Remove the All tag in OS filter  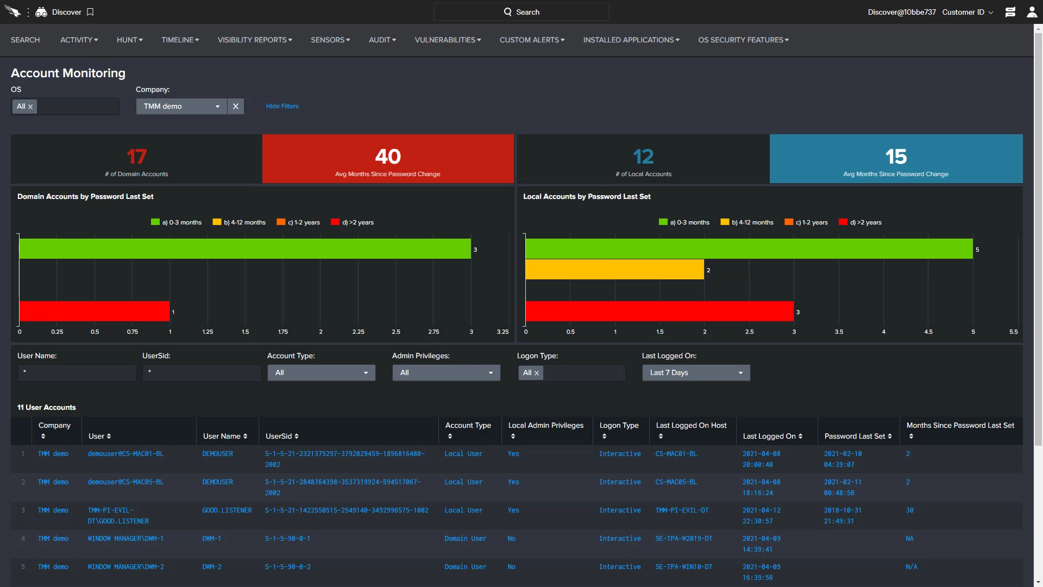30,107
